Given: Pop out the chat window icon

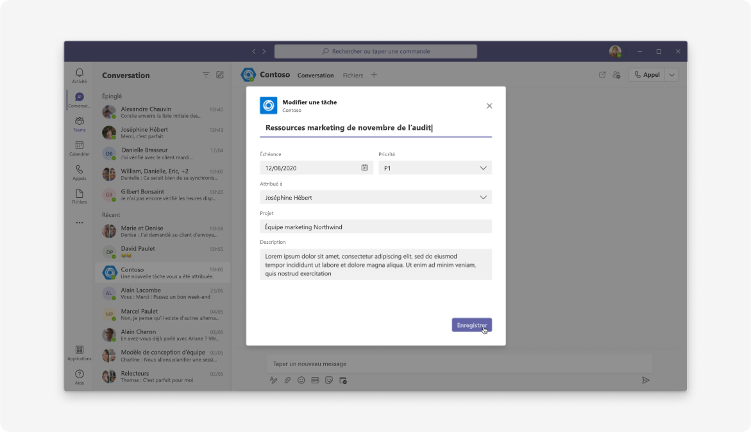Looking at the screenshot, I should 602,75.
